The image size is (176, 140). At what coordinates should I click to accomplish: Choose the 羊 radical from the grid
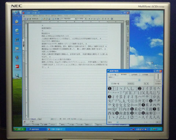pos(147,109)
